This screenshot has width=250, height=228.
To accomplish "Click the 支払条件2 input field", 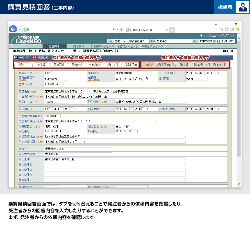I will point(115,164).
